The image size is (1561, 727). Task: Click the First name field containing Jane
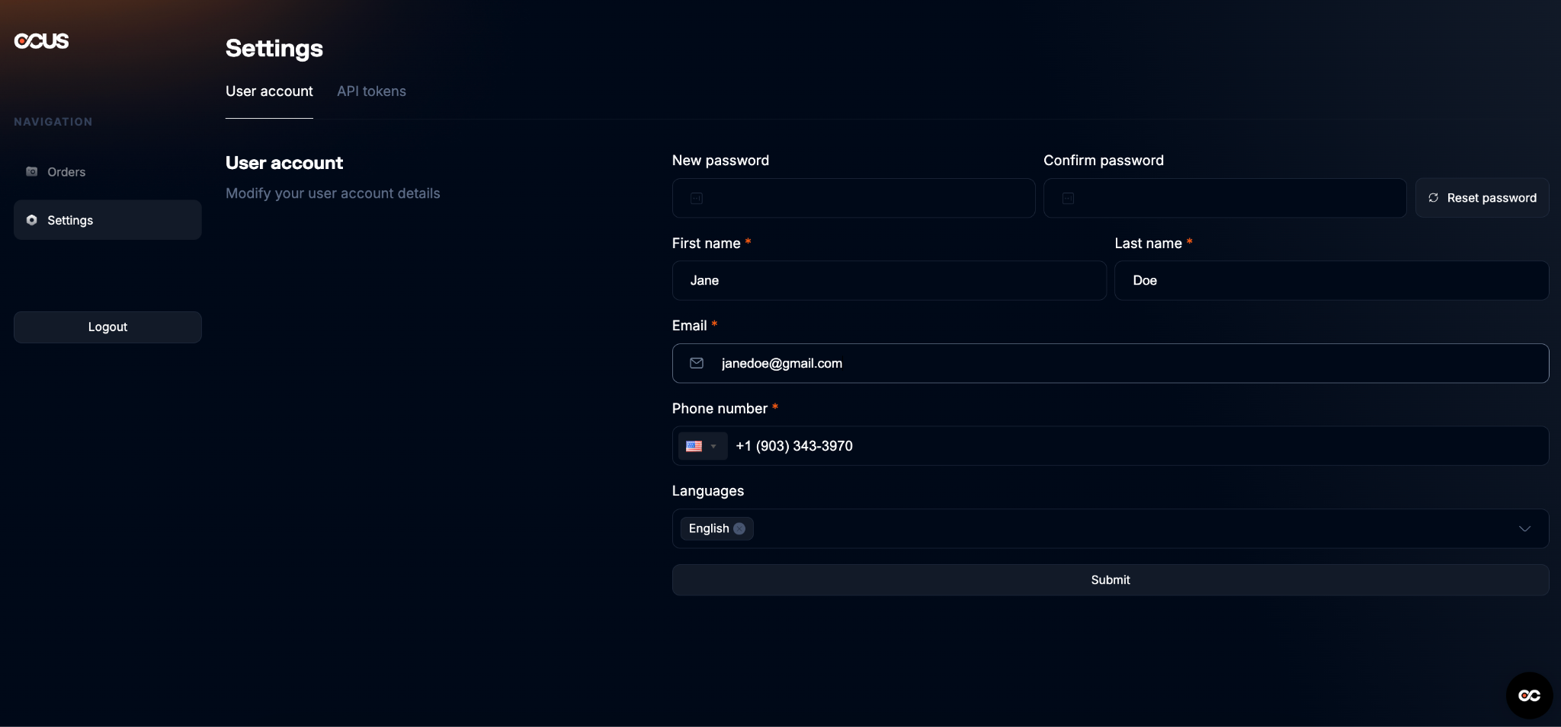coord(889,281)
